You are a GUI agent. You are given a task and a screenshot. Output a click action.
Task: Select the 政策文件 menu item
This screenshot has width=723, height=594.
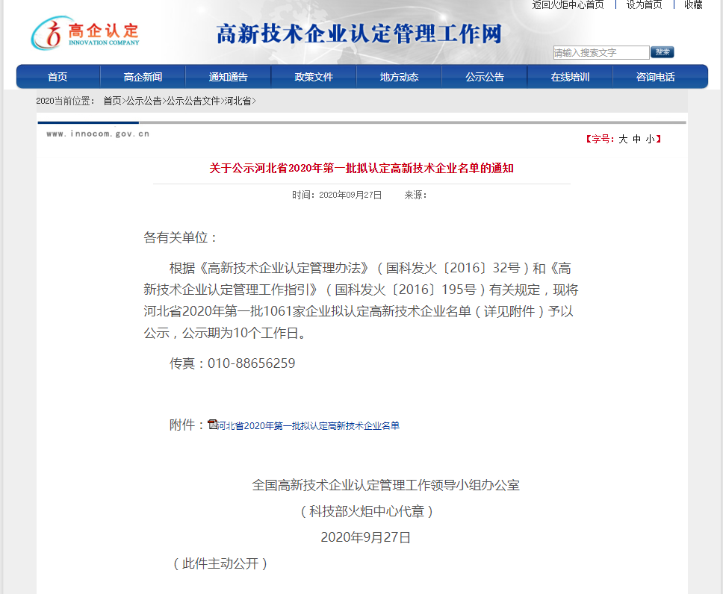[x=314, y=77]
